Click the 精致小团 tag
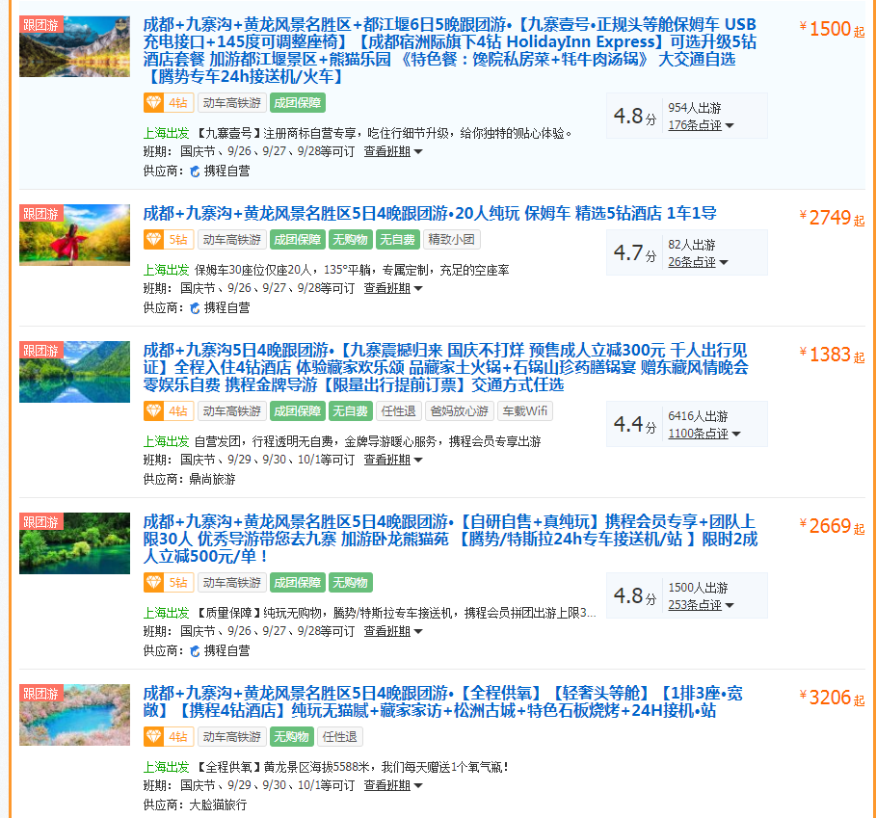The height and width of the screenshot is (818, 876). click(452, 240)
